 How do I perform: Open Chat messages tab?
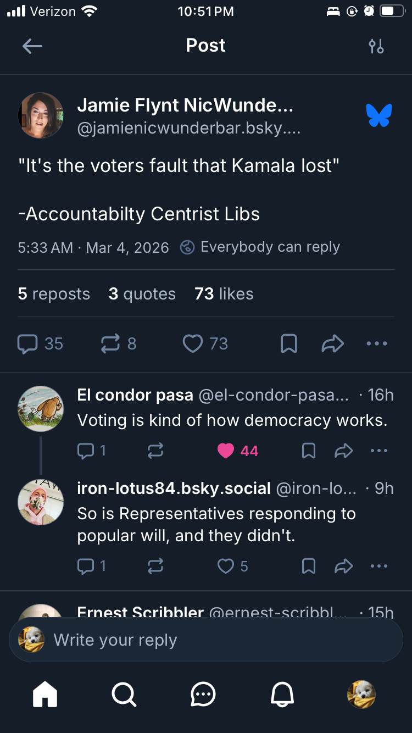(x=203, y=695)
